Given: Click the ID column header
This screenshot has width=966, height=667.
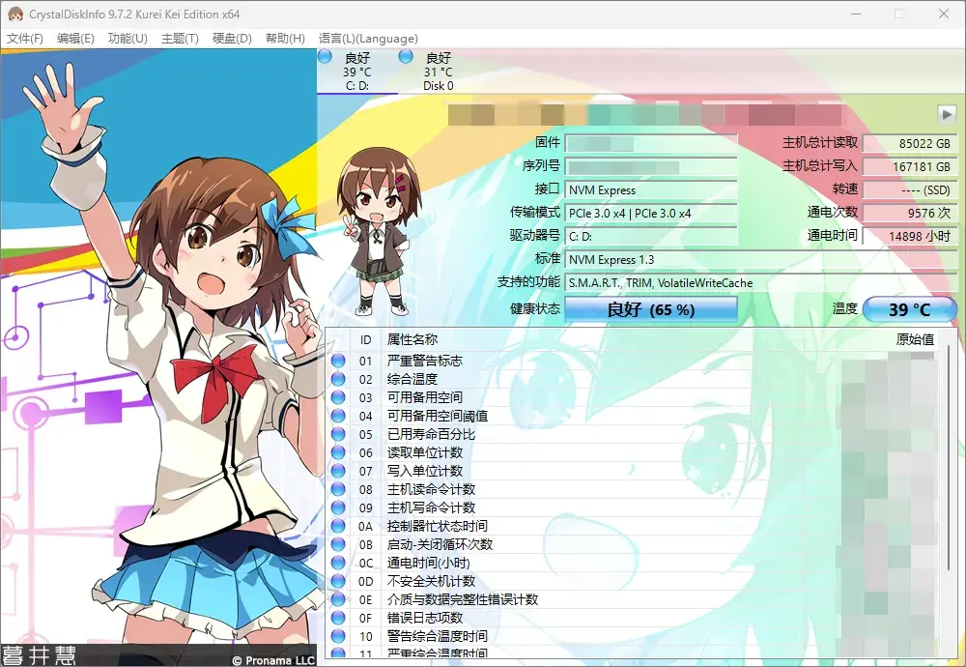Looking at the screenshot, I should tap(366, 339).
